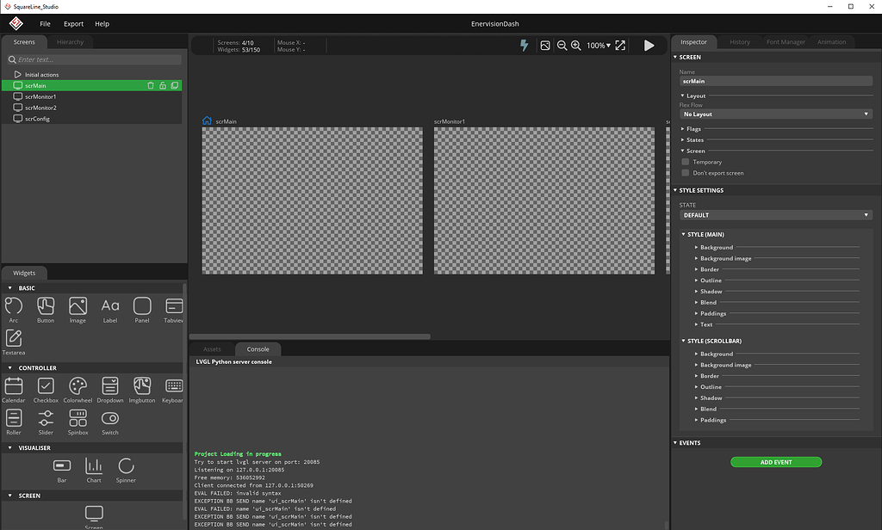This screenshot has width=882, height=530.
Task: Click the Play simulation button
Action: pos(649,46)
